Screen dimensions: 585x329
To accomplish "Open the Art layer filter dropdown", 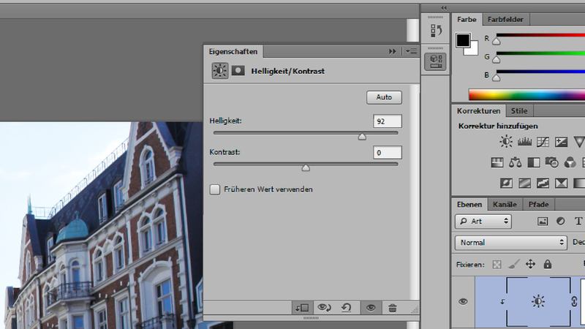I will (x=483, y=221).
